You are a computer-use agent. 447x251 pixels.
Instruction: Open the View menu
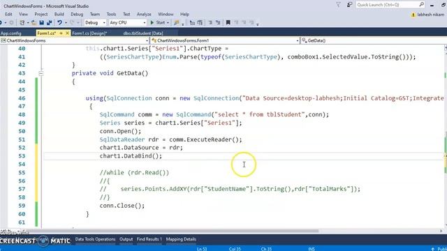coord(23,14)
